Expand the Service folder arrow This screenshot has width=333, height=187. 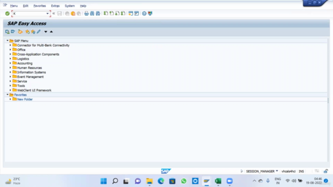coord(10,81)
